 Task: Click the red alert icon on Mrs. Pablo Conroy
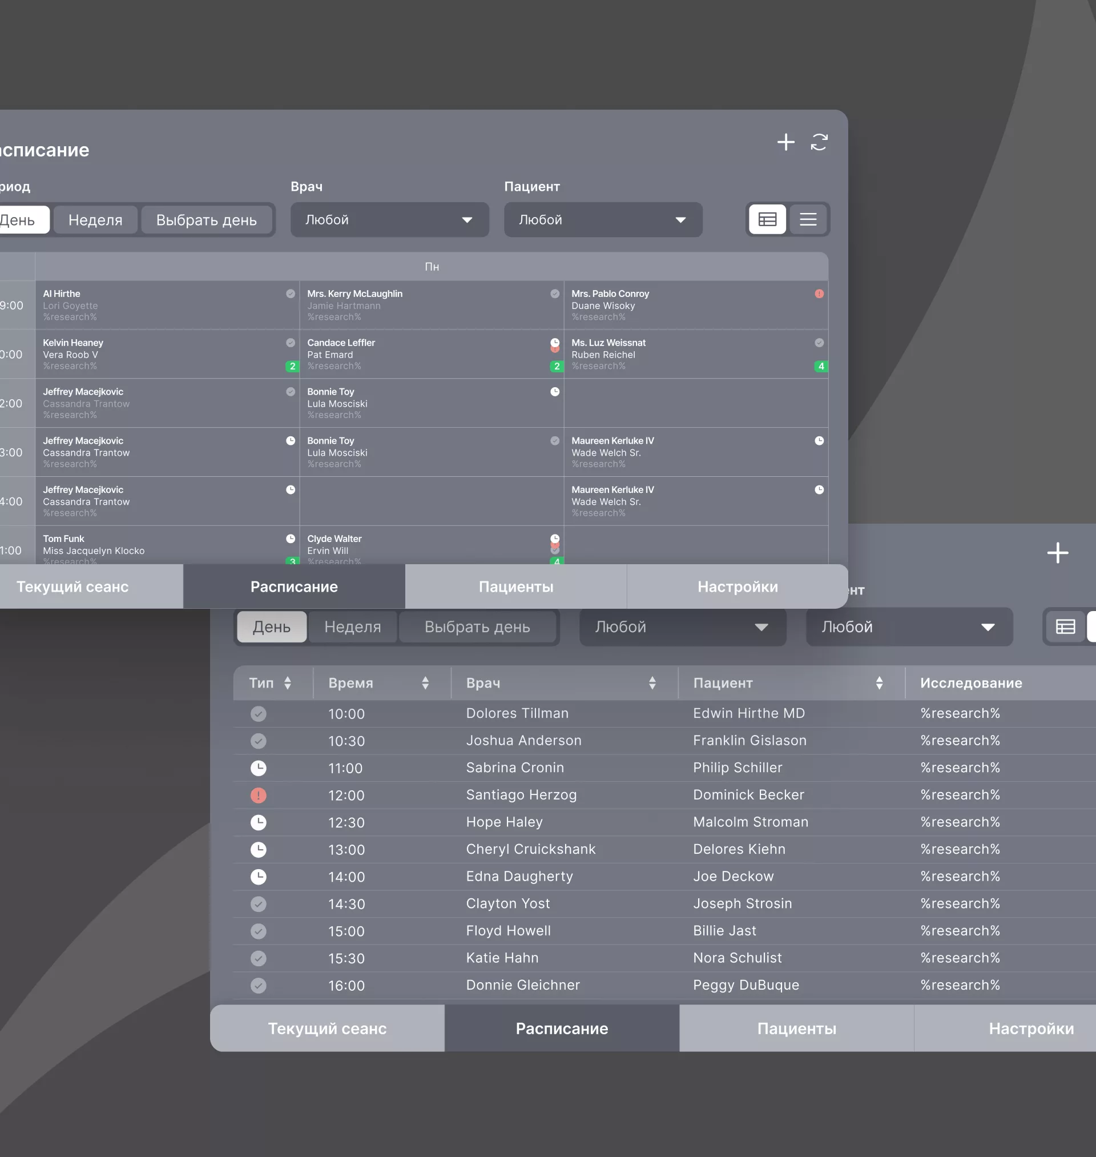point(819,294)
